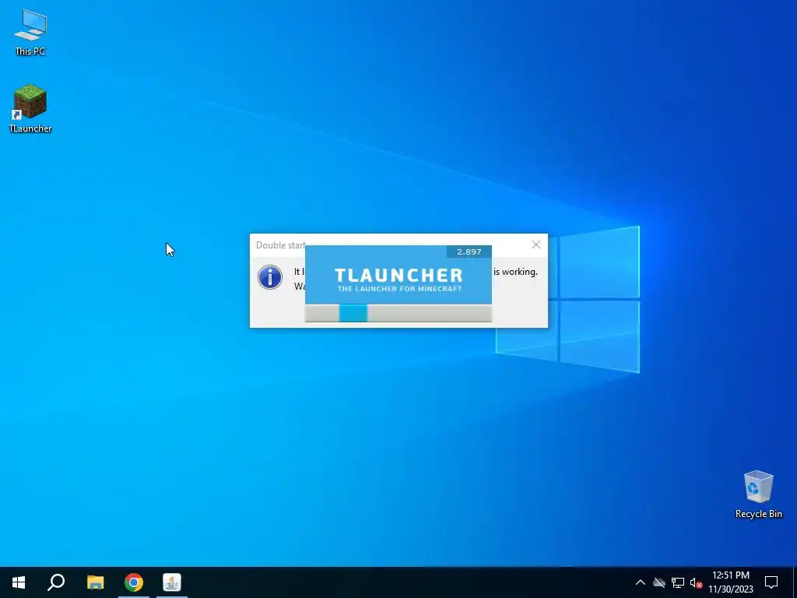Viewport: 797px width, 598px height.
Task: Click the Double start dialog title
Action: tap(280, 245)
